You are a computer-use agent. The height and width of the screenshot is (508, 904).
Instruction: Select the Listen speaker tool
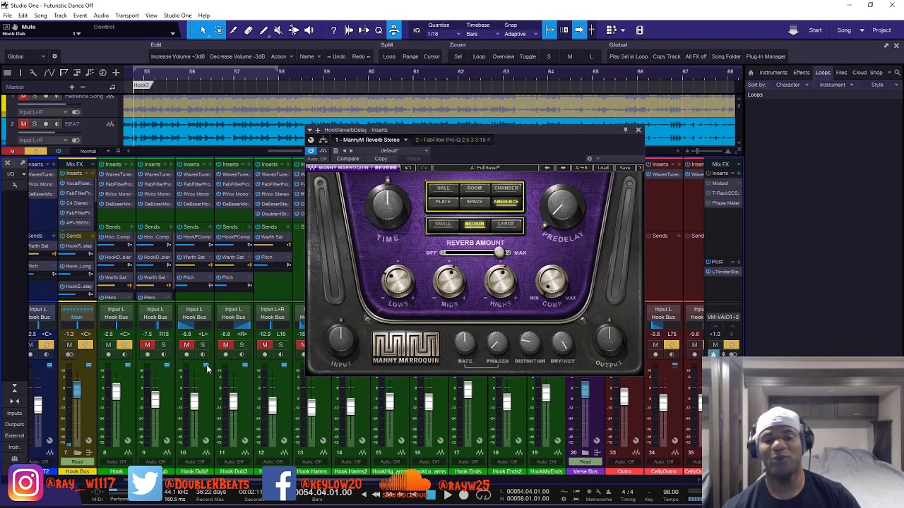tap(309, 30)
